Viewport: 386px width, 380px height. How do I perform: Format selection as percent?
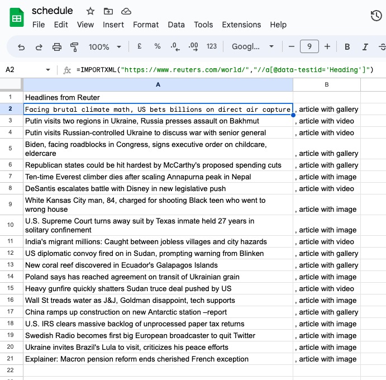(158, 46)
